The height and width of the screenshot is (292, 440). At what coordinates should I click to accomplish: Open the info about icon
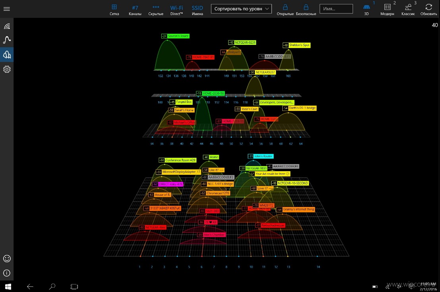pos(7,273)
